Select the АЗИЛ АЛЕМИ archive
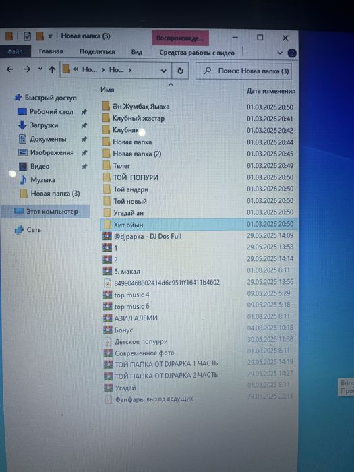This screenshot has height=472, width=354. point(136,318)
